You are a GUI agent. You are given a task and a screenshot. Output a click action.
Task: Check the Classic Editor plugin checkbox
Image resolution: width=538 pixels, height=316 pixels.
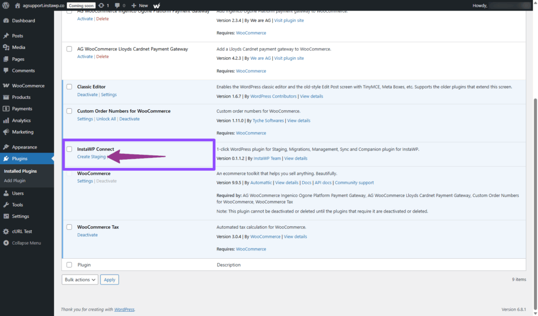tap(69, 87)
